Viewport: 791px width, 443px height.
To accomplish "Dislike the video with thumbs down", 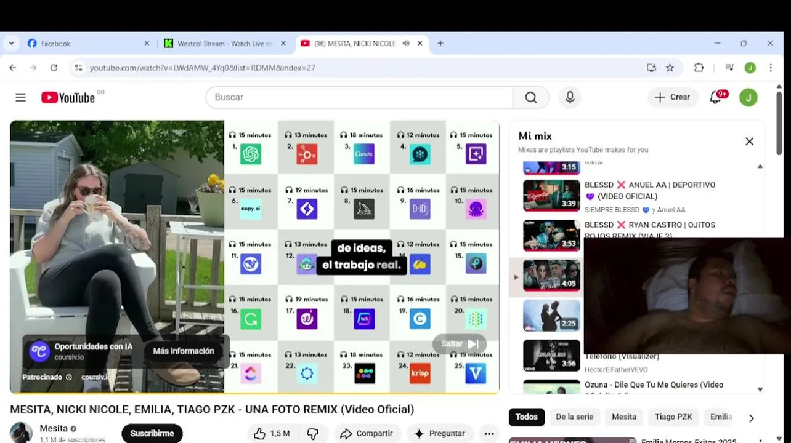I will [313, 433].
